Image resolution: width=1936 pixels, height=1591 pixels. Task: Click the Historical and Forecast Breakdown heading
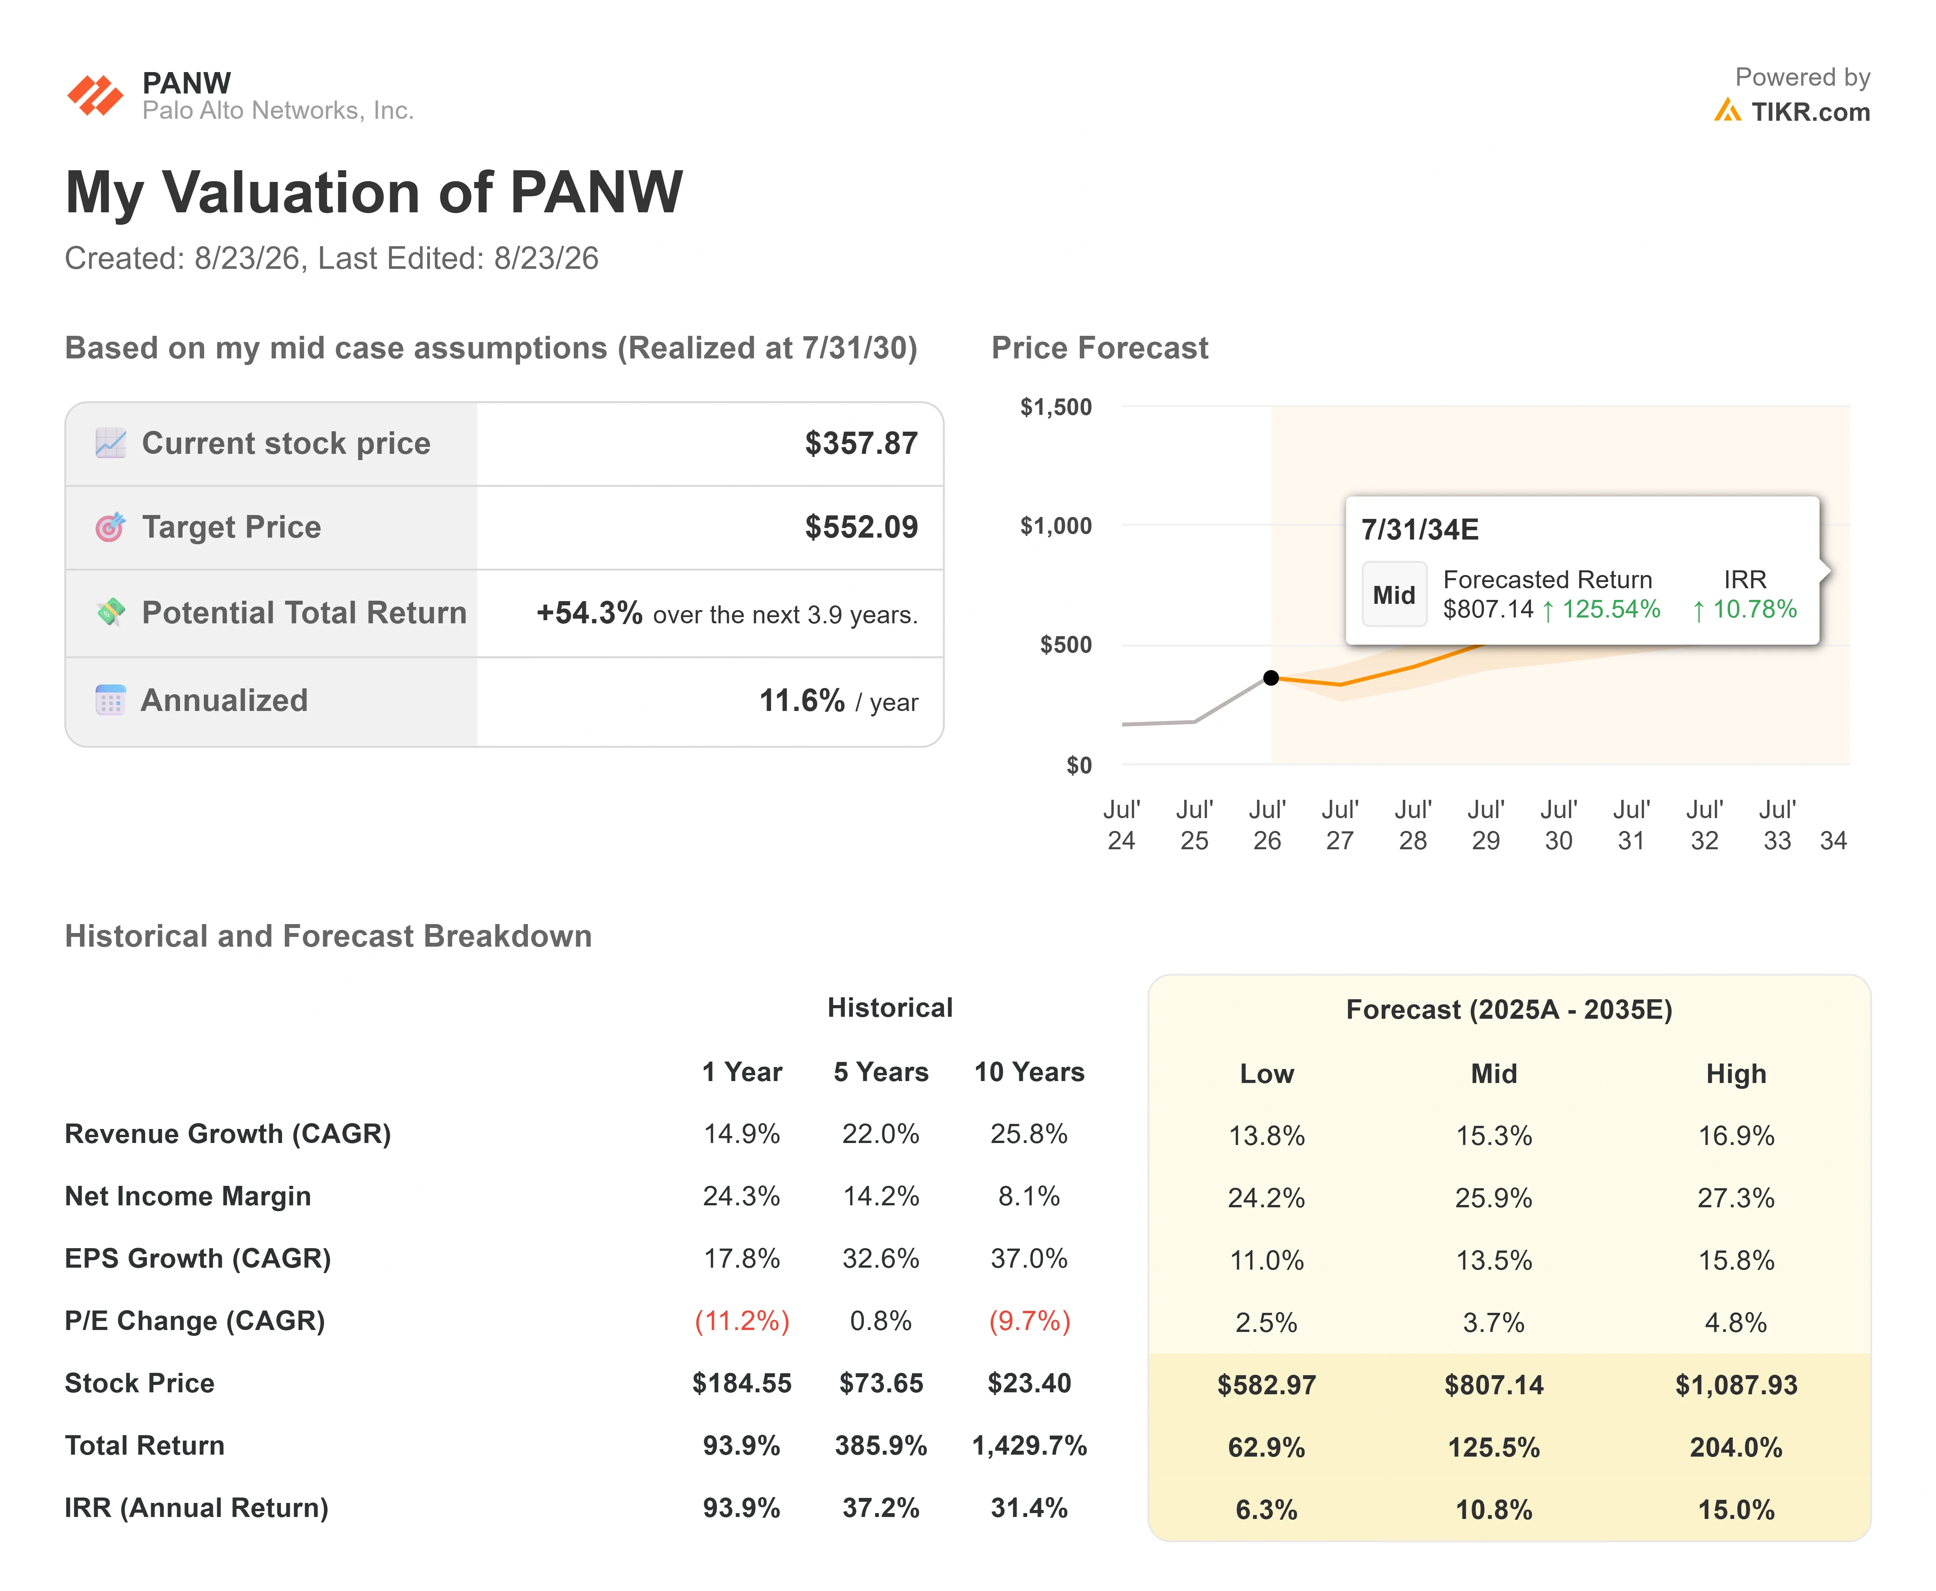(x=328, y=936)
